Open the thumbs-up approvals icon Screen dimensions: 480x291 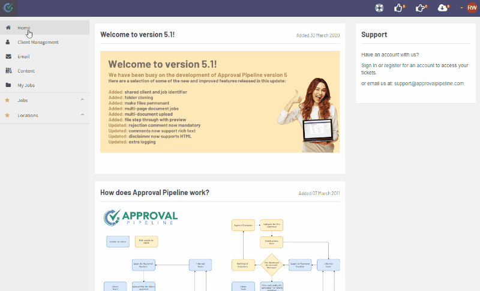click(399, 8)
